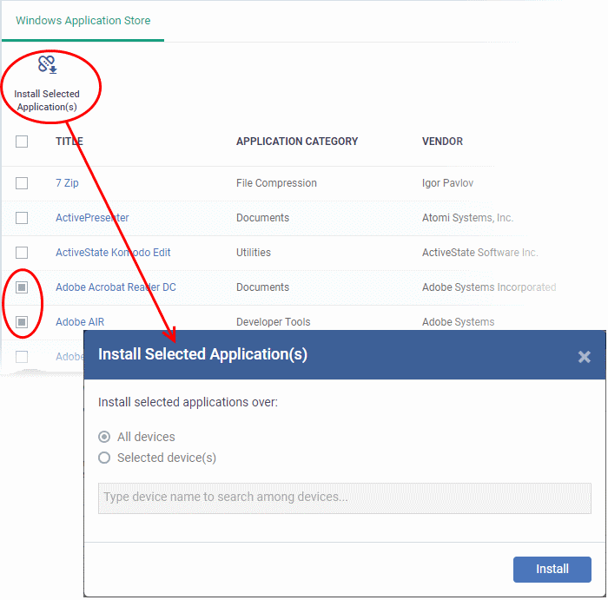
Task: Toggle the select-all checkbox in the table header
Action: click(22, 142)
